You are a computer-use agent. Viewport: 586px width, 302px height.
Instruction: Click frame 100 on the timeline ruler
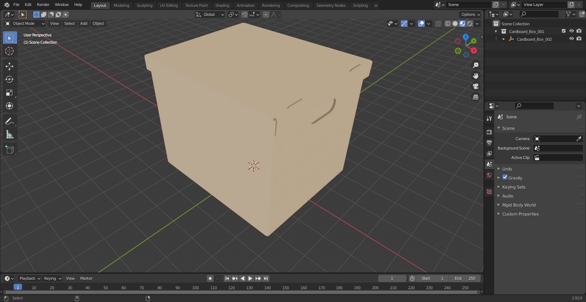click(x=195, y=288)
